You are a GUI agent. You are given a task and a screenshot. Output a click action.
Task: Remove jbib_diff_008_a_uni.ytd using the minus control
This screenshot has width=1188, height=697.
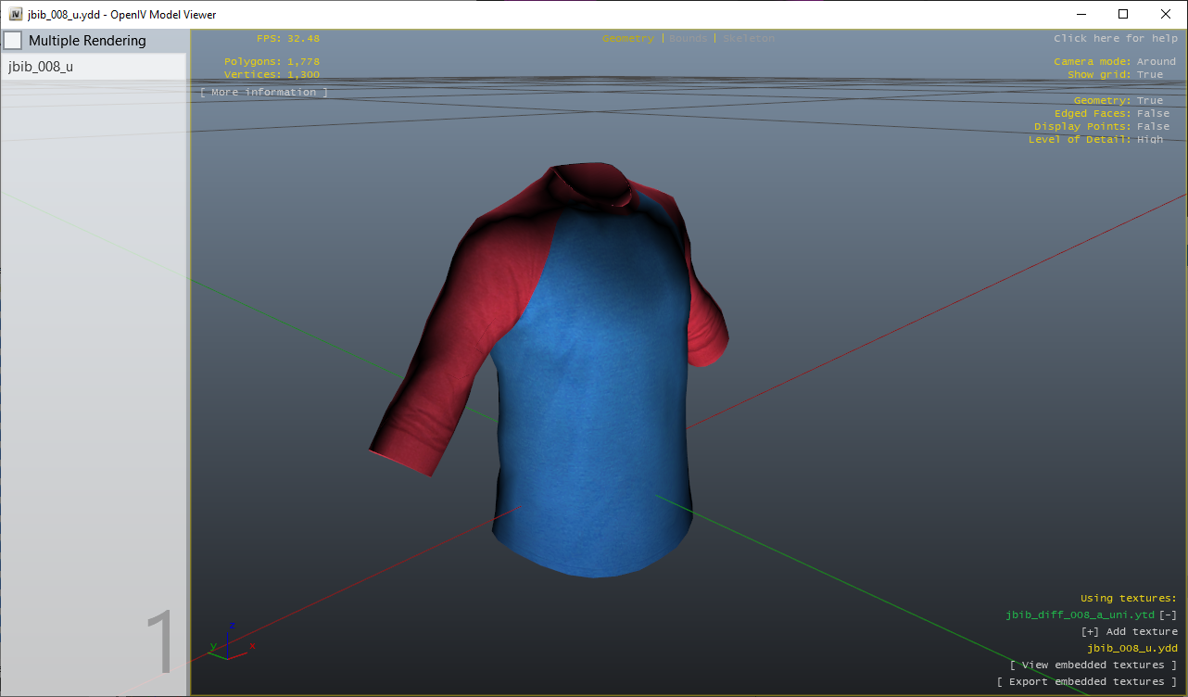[x=1170, y=615]
